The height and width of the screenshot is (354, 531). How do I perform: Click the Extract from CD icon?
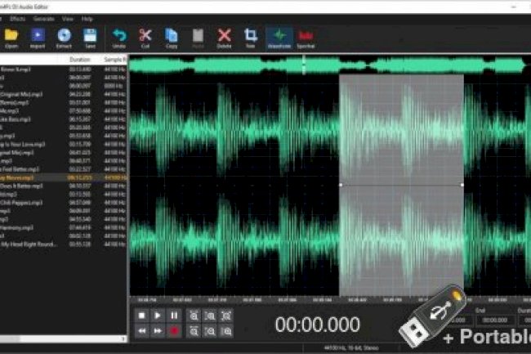tap(64, 38)
